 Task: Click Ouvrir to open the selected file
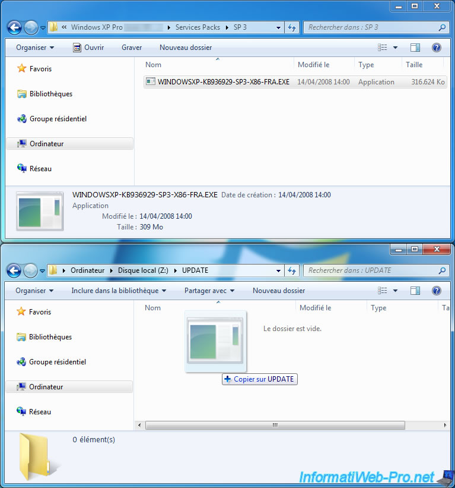click(x=88, y=48)
